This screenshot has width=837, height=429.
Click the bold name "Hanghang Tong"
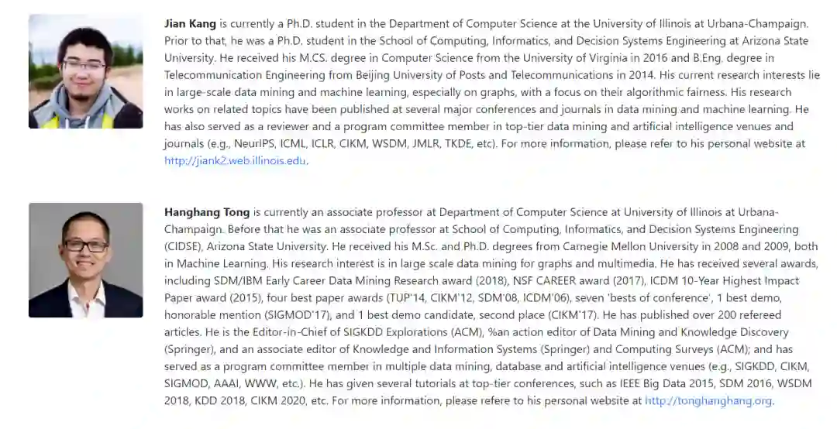click(x=206, y=212)
